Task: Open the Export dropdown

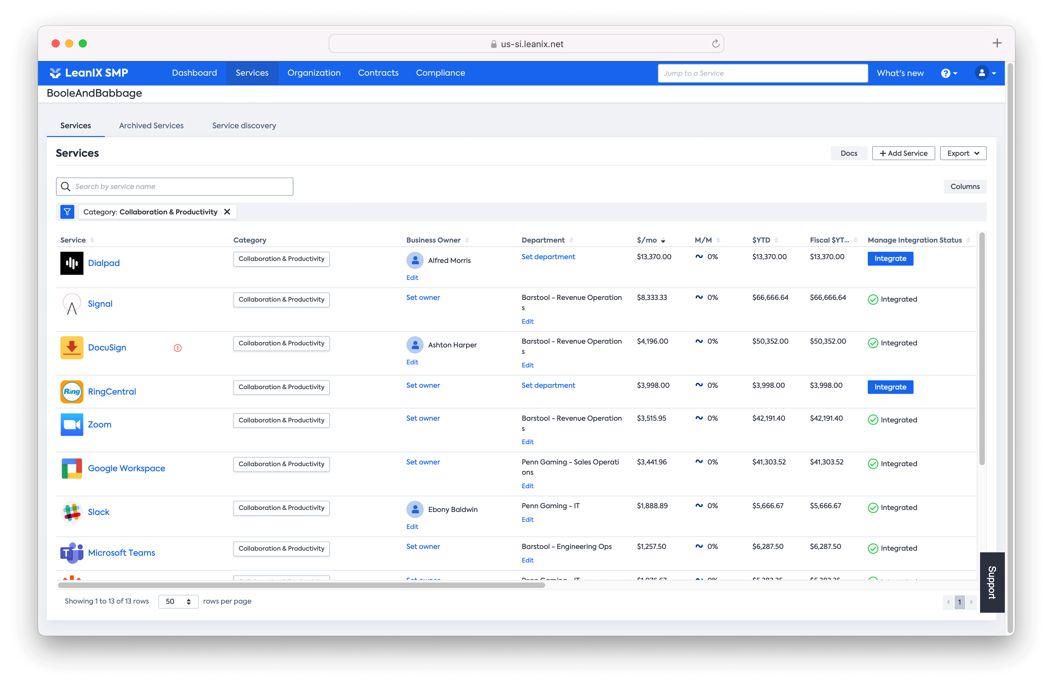Action: point(963,153)
